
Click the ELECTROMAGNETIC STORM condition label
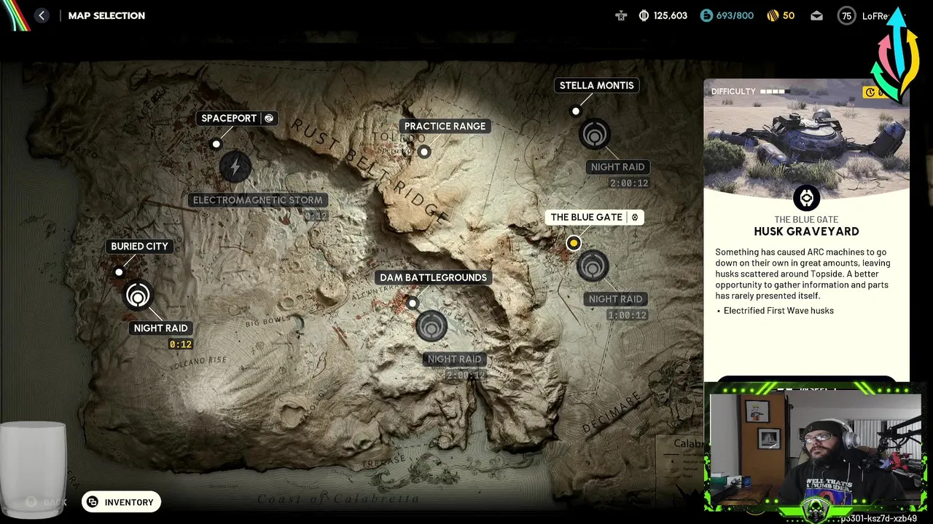coord(257,200)
